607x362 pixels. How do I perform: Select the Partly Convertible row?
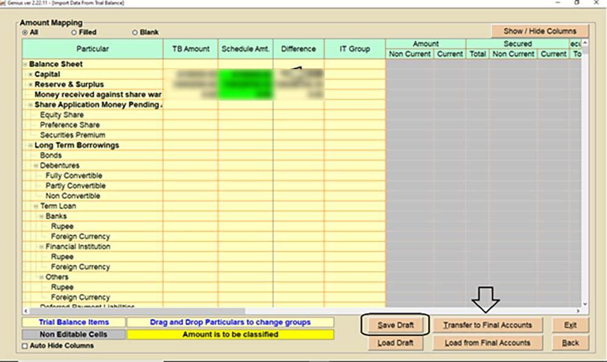point(75,186)
